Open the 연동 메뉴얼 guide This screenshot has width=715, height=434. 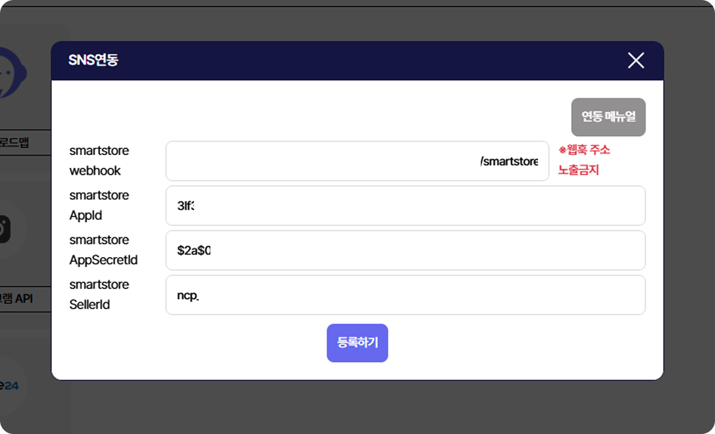pos(608,117)
